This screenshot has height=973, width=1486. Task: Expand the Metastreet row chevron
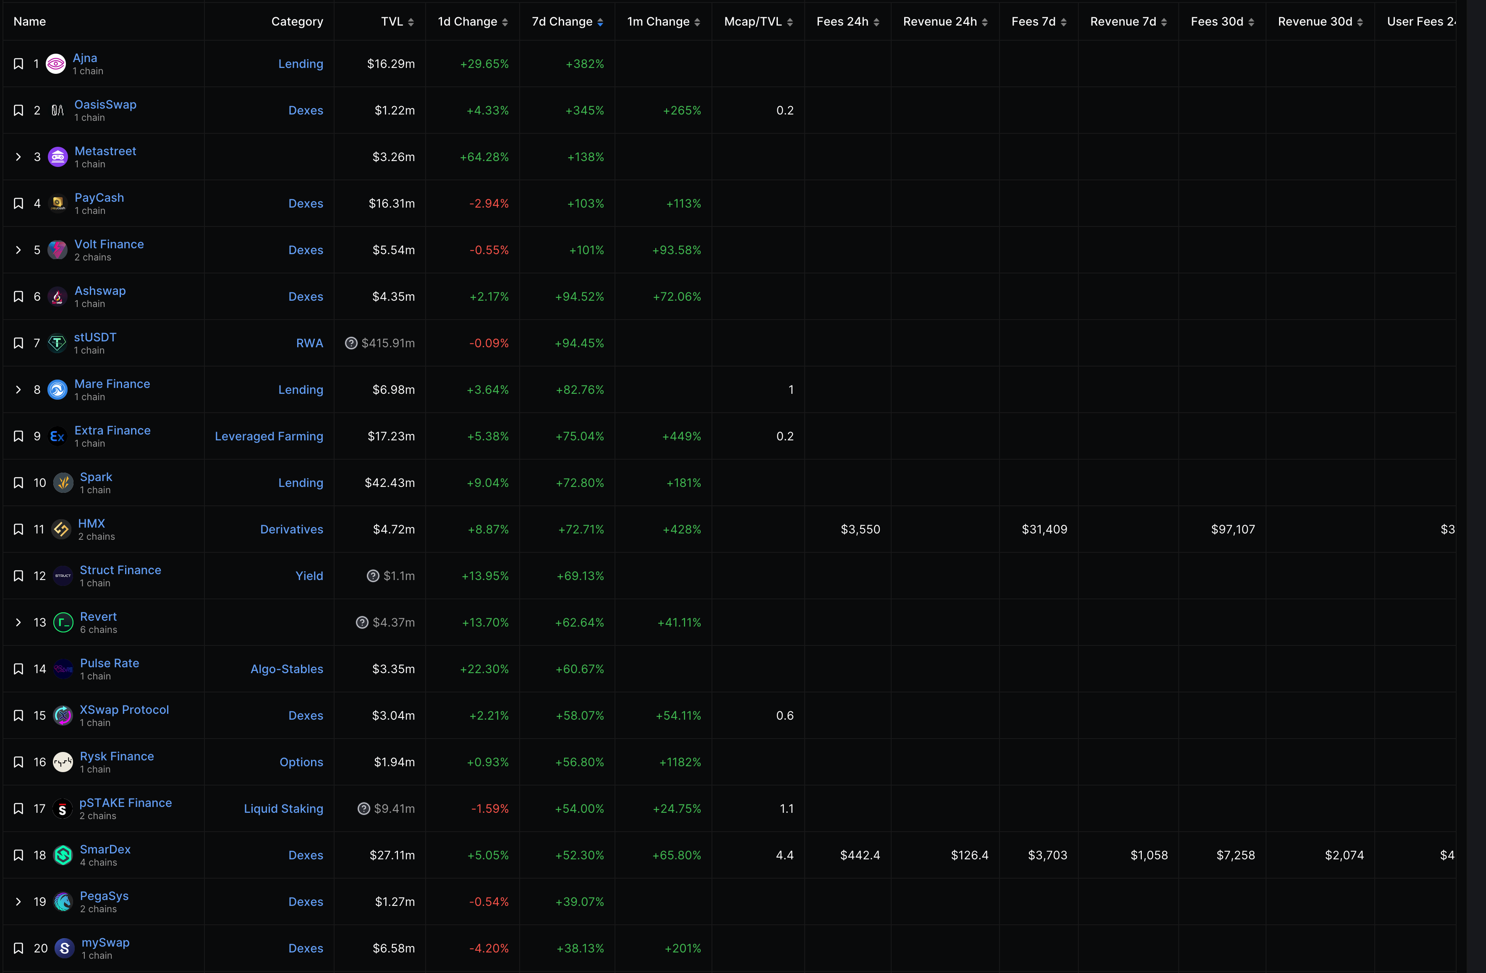pyautogui.click(x=18, y=157)
